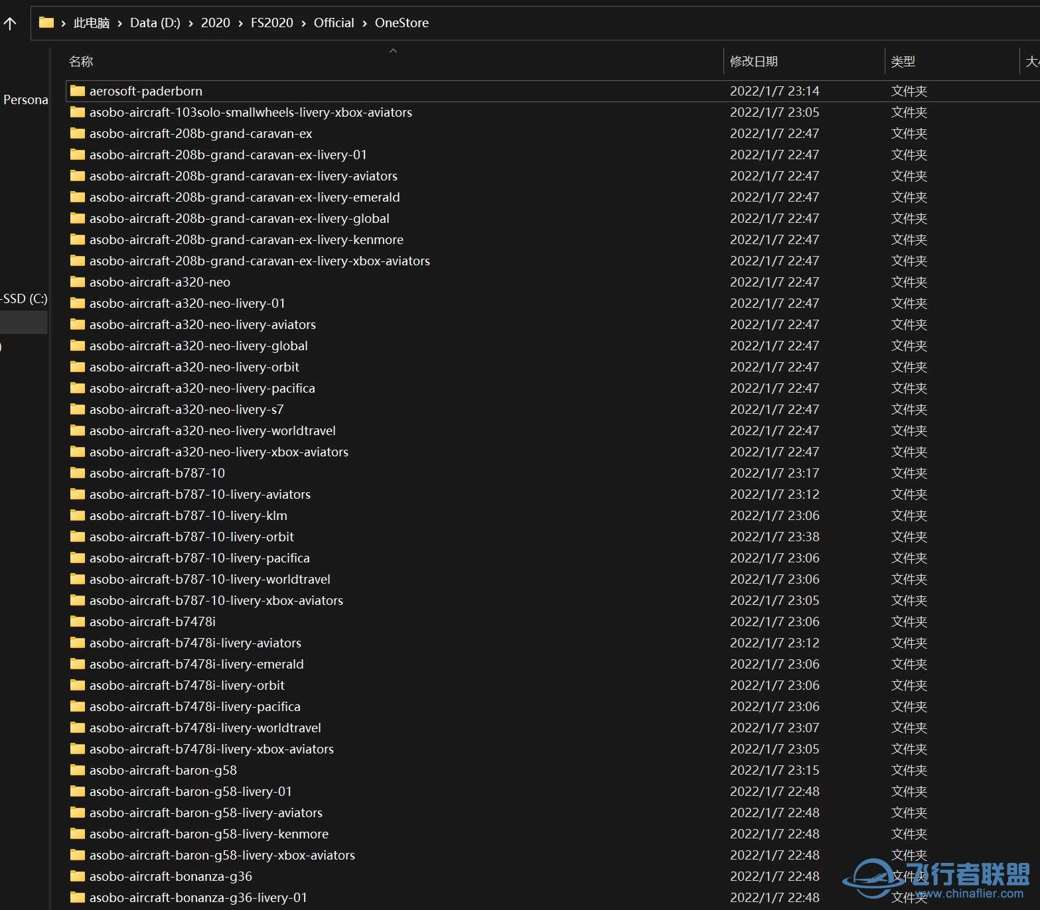1040x910 pixels.
Task: Select asobo-aircraft-b787-10-livery-pacifica folder name
Action: (x=200, y=558)
